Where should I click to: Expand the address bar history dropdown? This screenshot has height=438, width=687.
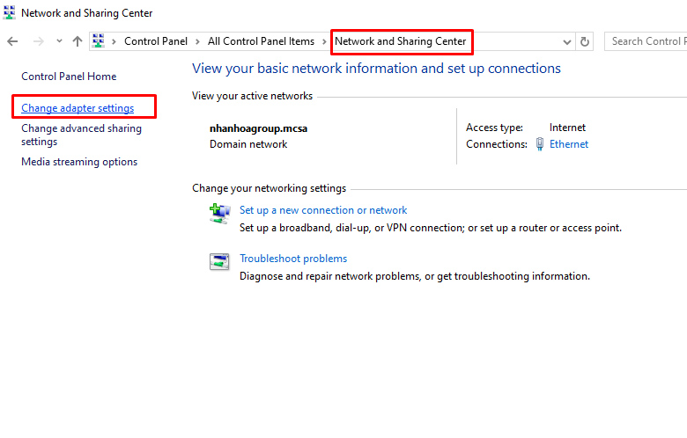tap(566, 41)
